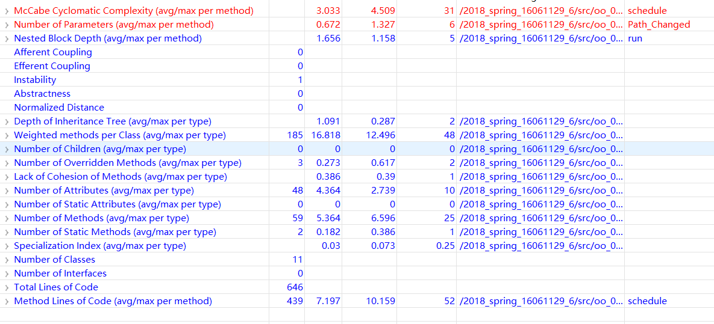Select Total Lines of Code label
Screen dimensions: 714x324
click(56, 287)
